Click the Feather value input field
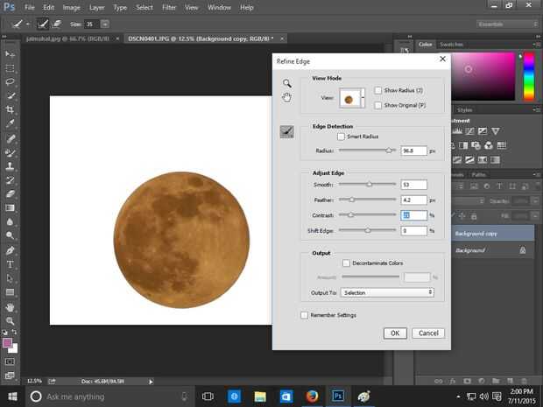Screen dimensions: 543x407 413,200
